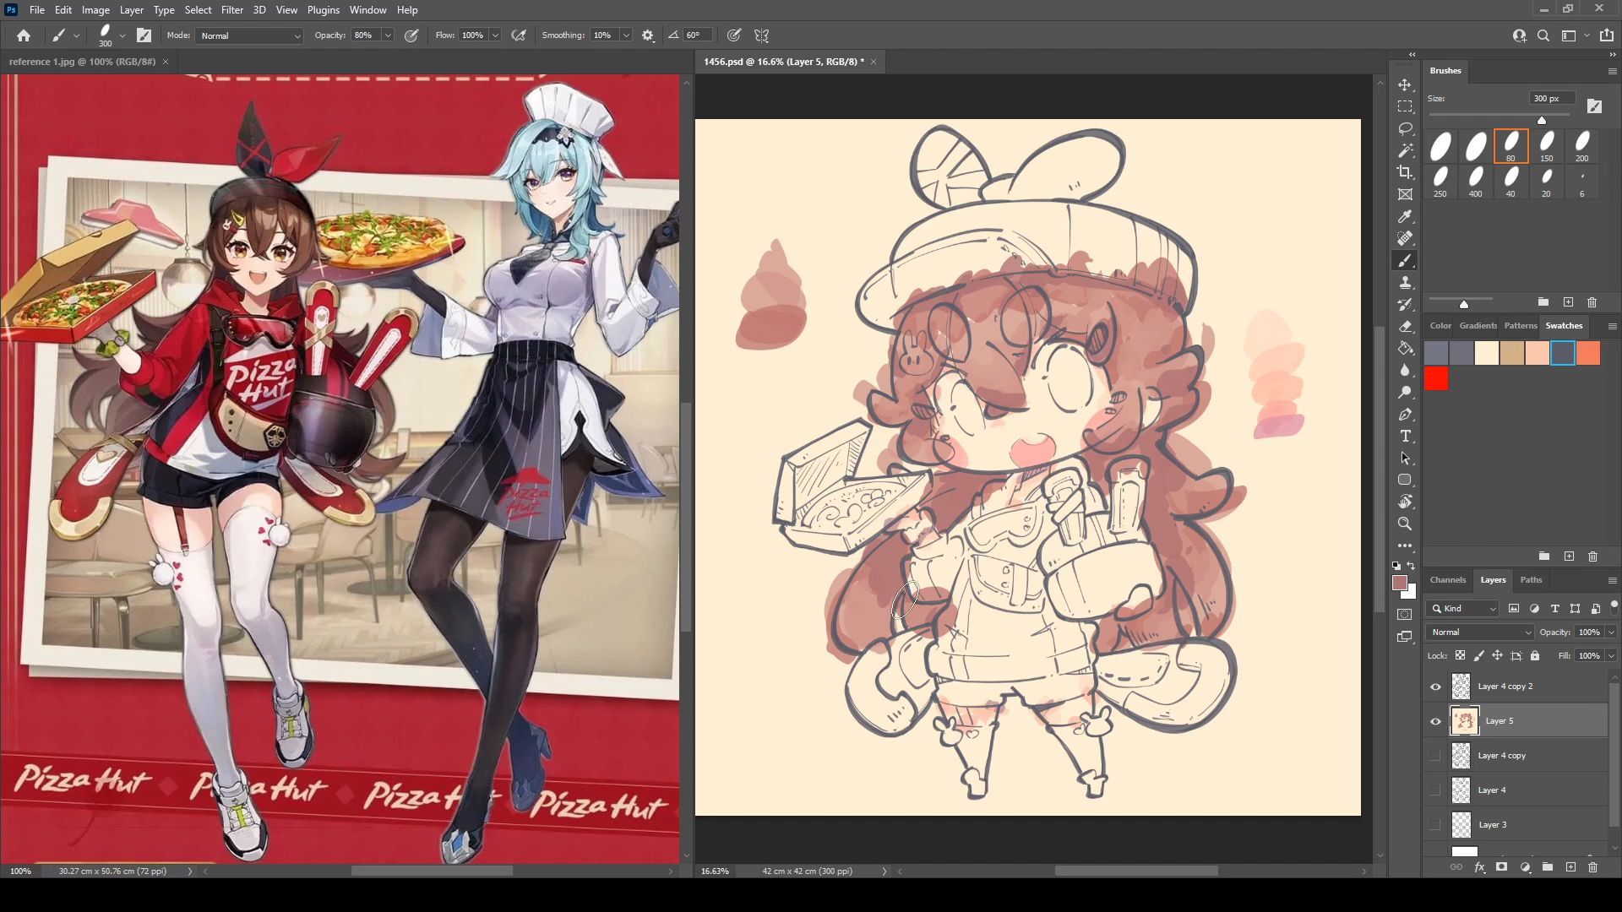Show Layer 4 copy

point(1435,756)
